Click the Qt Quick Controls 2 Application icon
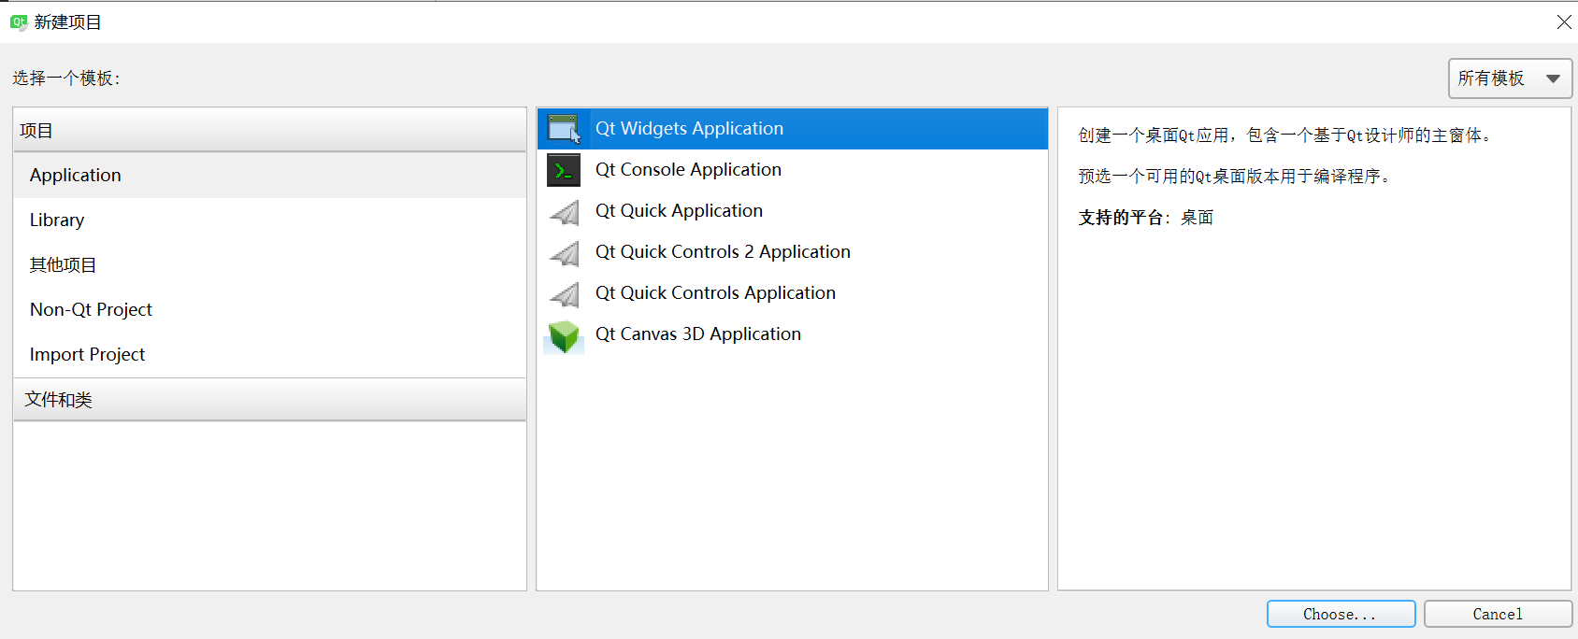This screenshot has height=639, width=1578. (x=564, y=253)
